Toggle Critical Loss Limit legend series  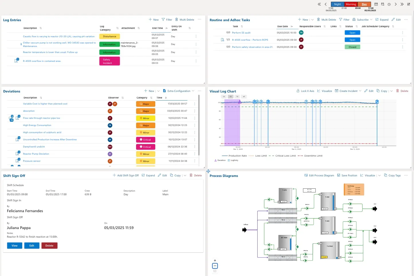click(282, 156)
